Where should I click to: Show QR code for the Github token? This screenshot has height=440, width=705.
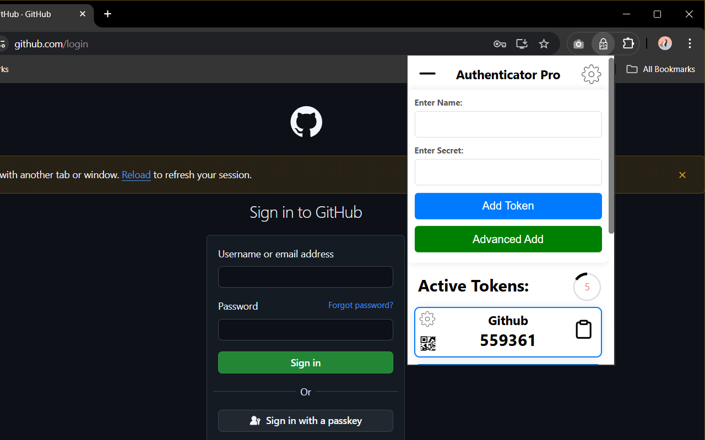[x=427, y=343]
